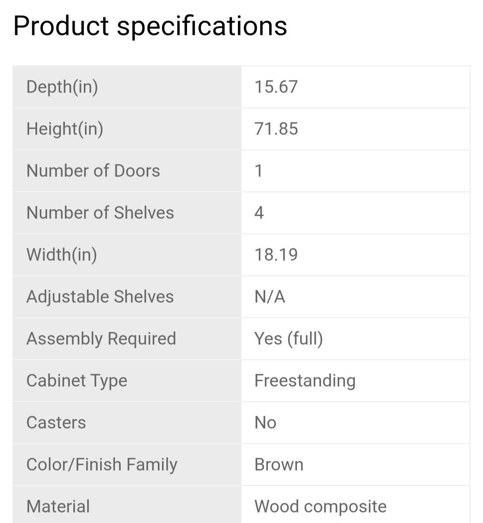Screen dimensions: 483x523
Task: Select the Color/Finish Family label
Action: (x=102, y=464)
